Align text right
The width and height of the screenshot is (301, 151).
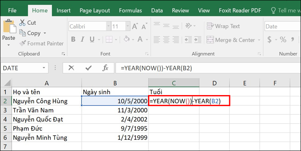coord(176,39)
